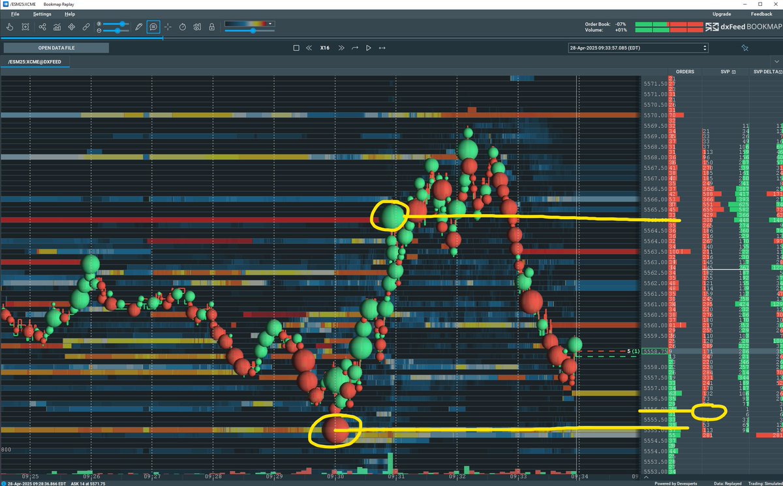Click the Feedback link at top right
Image resolution: width=783 pixels, height=486 pixels.
coord(761,14)
